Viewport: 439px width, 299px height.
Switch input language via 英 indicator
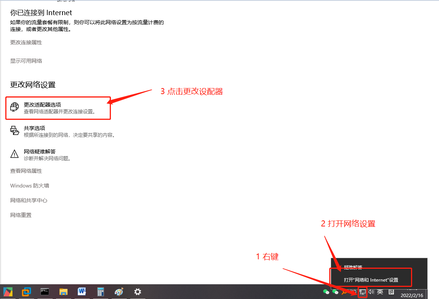tap(380, 292)
